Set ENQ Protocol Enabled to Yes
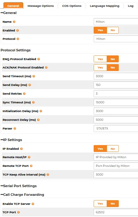 (x=100, y=59)
